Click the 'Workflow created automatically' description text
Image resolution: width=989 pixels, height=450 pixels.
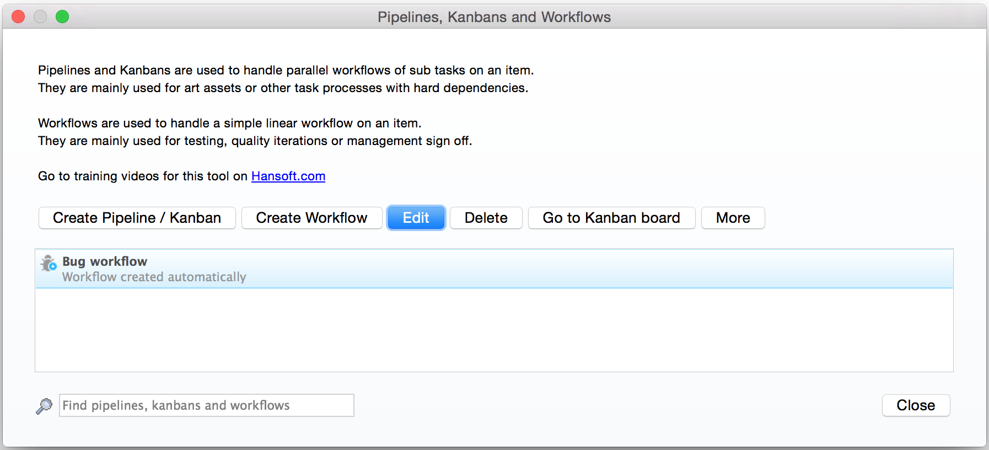(154, 277)
